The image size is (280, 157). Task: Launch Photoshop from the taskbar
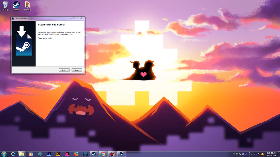pos(49,154)
